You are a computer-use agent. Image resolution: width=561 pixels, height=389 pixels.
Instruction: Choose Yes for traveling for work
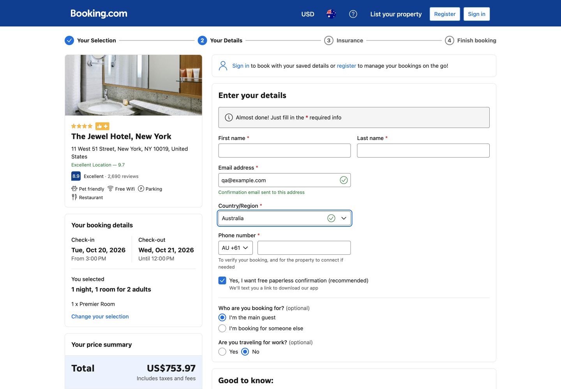(222, 352)
